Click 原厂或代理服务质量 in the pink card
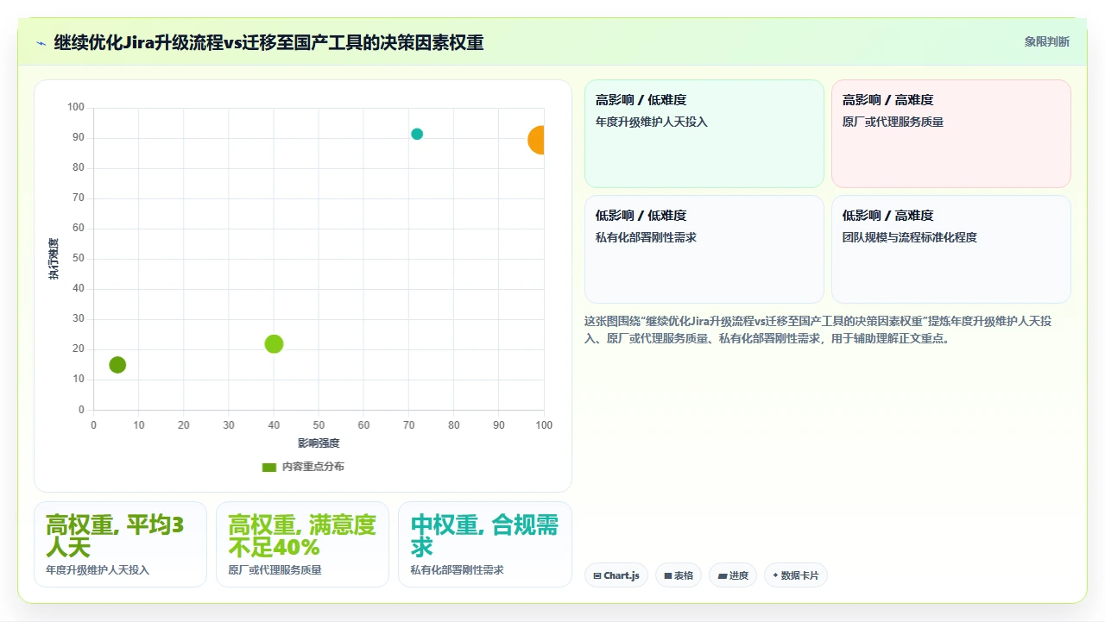The image size is (1105, 622). tap(893, 122)
